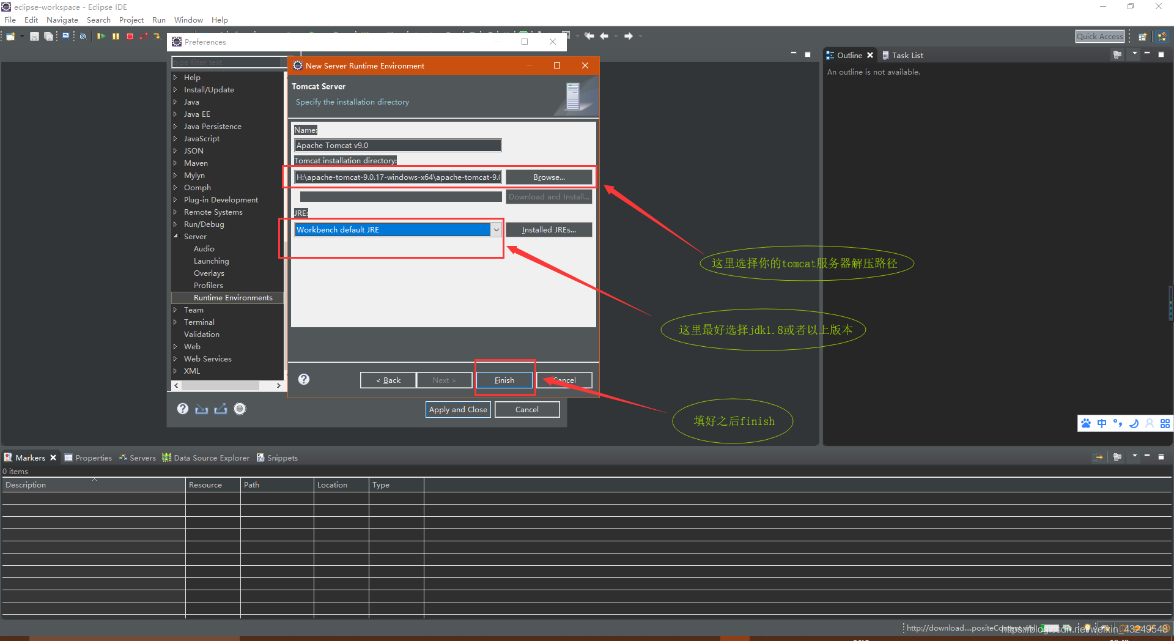Screen dimensions: 1174x641
Task: Click the < Back button
Action: tap(388, 380)
